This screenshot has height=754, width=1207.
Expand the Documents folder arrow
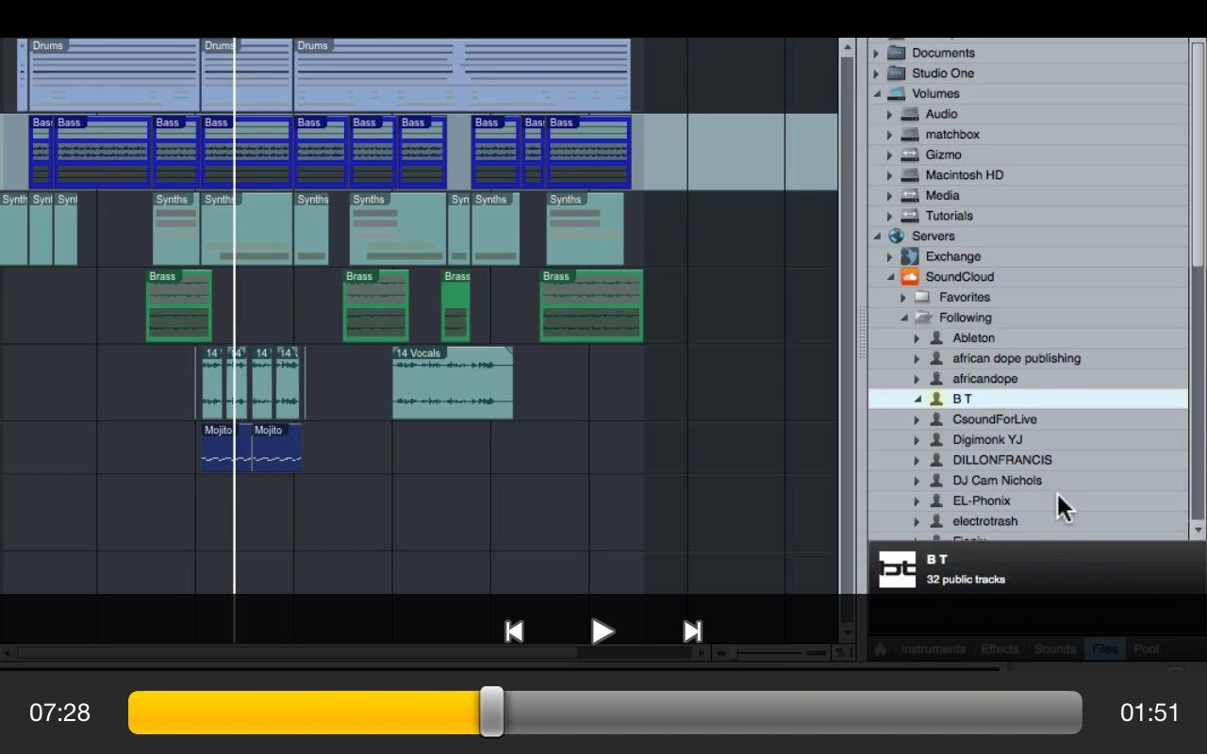[876, 53]
